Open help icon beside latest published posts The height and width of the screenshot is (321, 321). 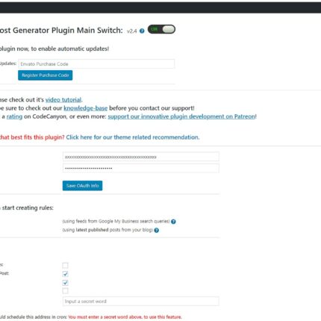pos(157,230)
